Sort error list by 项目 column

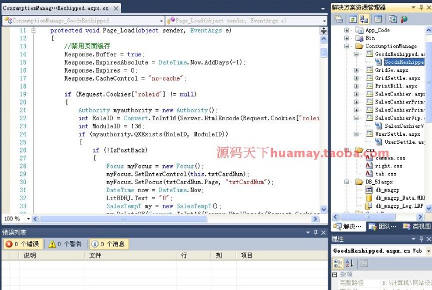coord(281,255)
